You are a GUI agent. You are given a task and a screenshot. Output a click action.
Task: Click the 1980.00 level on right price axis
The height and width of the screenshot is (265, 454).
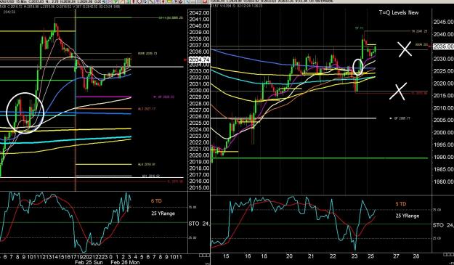pos(444,182)
